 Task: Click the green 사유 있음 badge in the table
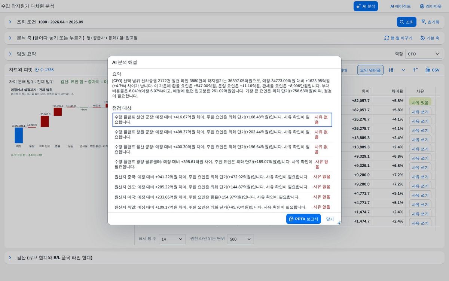point(420,102)
